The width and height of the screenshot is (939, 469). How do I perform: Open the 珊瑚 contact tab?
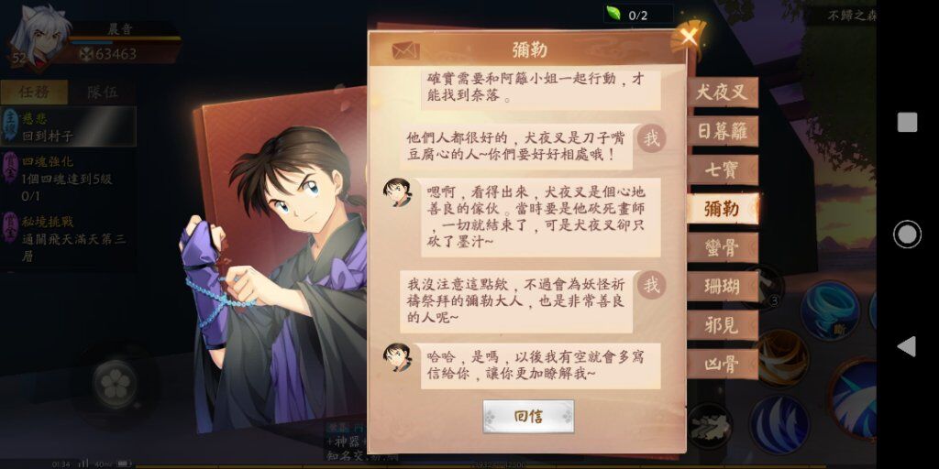tap(723, 287)
